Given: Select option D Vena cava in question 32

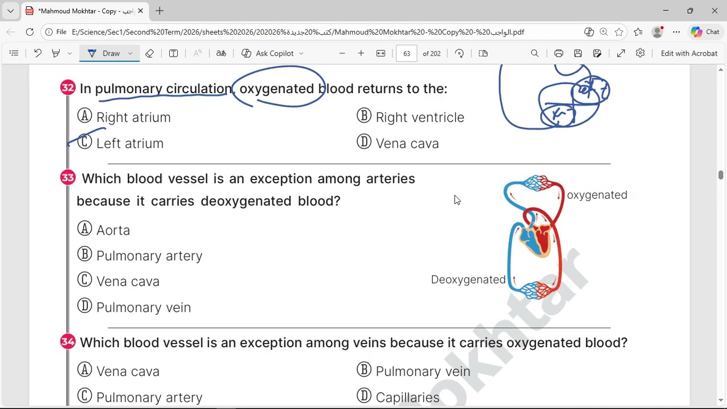Looking at the screenshot, I should (x=398, y=143).
